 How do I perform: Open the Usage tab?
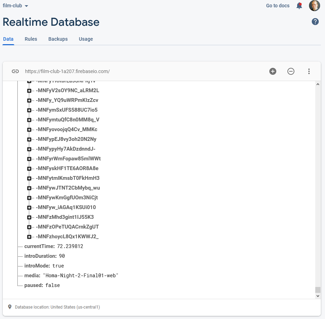[x=86, y=39]
